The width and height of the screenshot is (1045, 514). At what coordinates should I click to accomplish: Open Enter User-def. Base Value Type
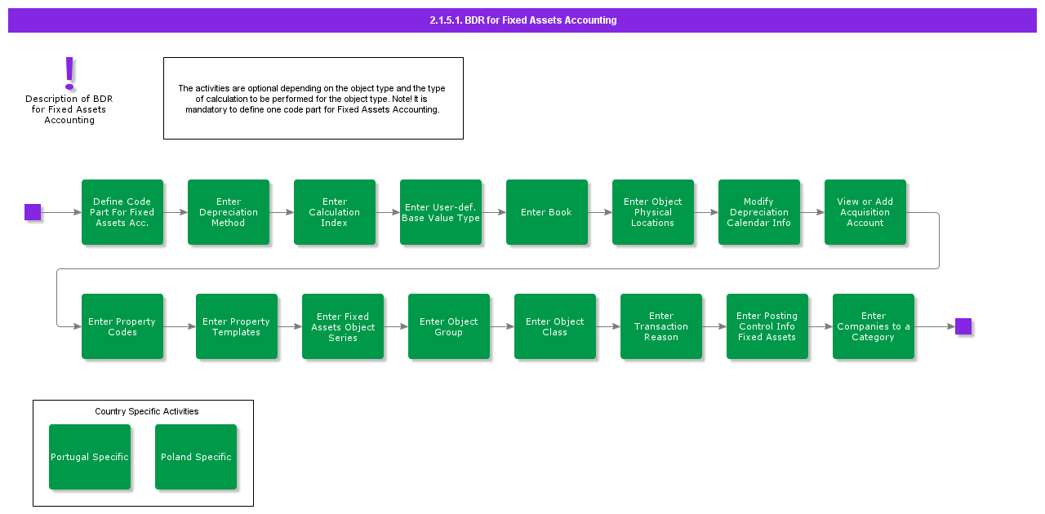441,212
